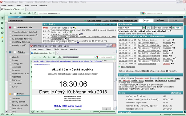Screen dimensions: 186x116
Task: Open Nadčasový Siemens post from 00:01
Action: [147, 64]
